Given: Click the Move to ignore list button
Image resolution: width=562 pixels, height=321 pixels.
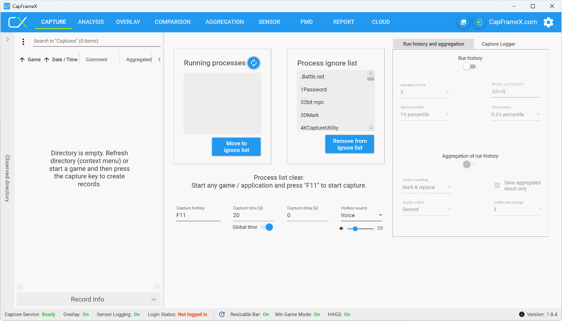Looking at the screenshot, I should (x=236, y=147).
